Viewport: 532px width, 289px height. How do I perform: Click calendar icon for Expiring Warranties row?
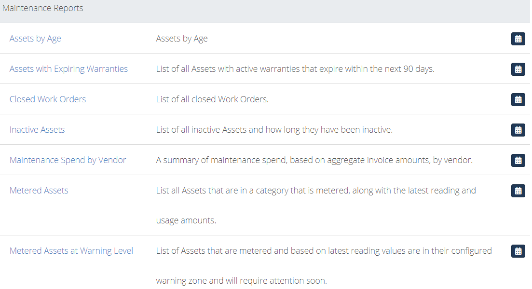click(x=518, y=69)
